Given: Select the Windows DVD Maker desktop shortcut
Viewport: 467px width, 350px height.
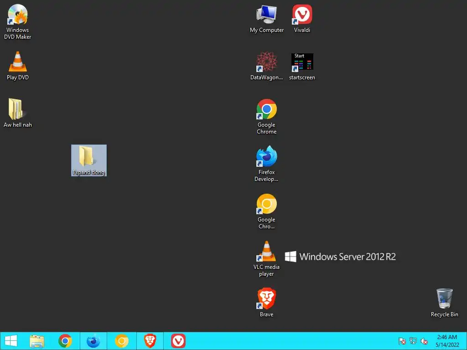Looking at the screenshot, I should pos(18,22).
